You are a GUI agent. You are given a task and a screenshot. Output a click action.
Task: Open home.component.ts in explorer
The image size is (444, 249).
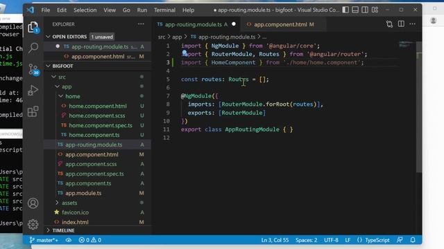click(x=94, y=135)
